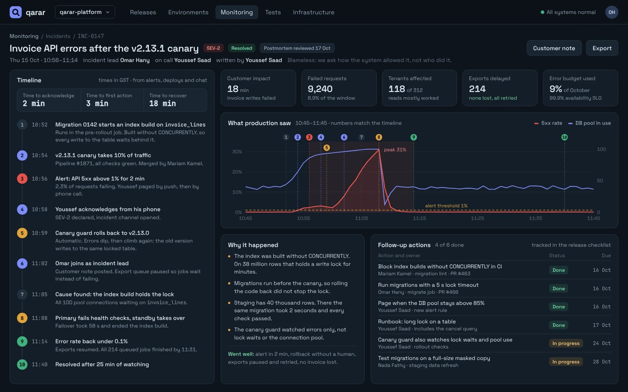Click the qarar magnifier logo icon
The width and height of the screenshot is (628, 392).
16,12
